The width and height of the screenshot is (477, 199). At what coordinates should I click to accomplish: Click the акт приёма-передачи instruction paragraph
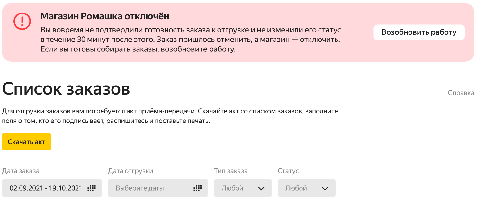click(170, 116)
